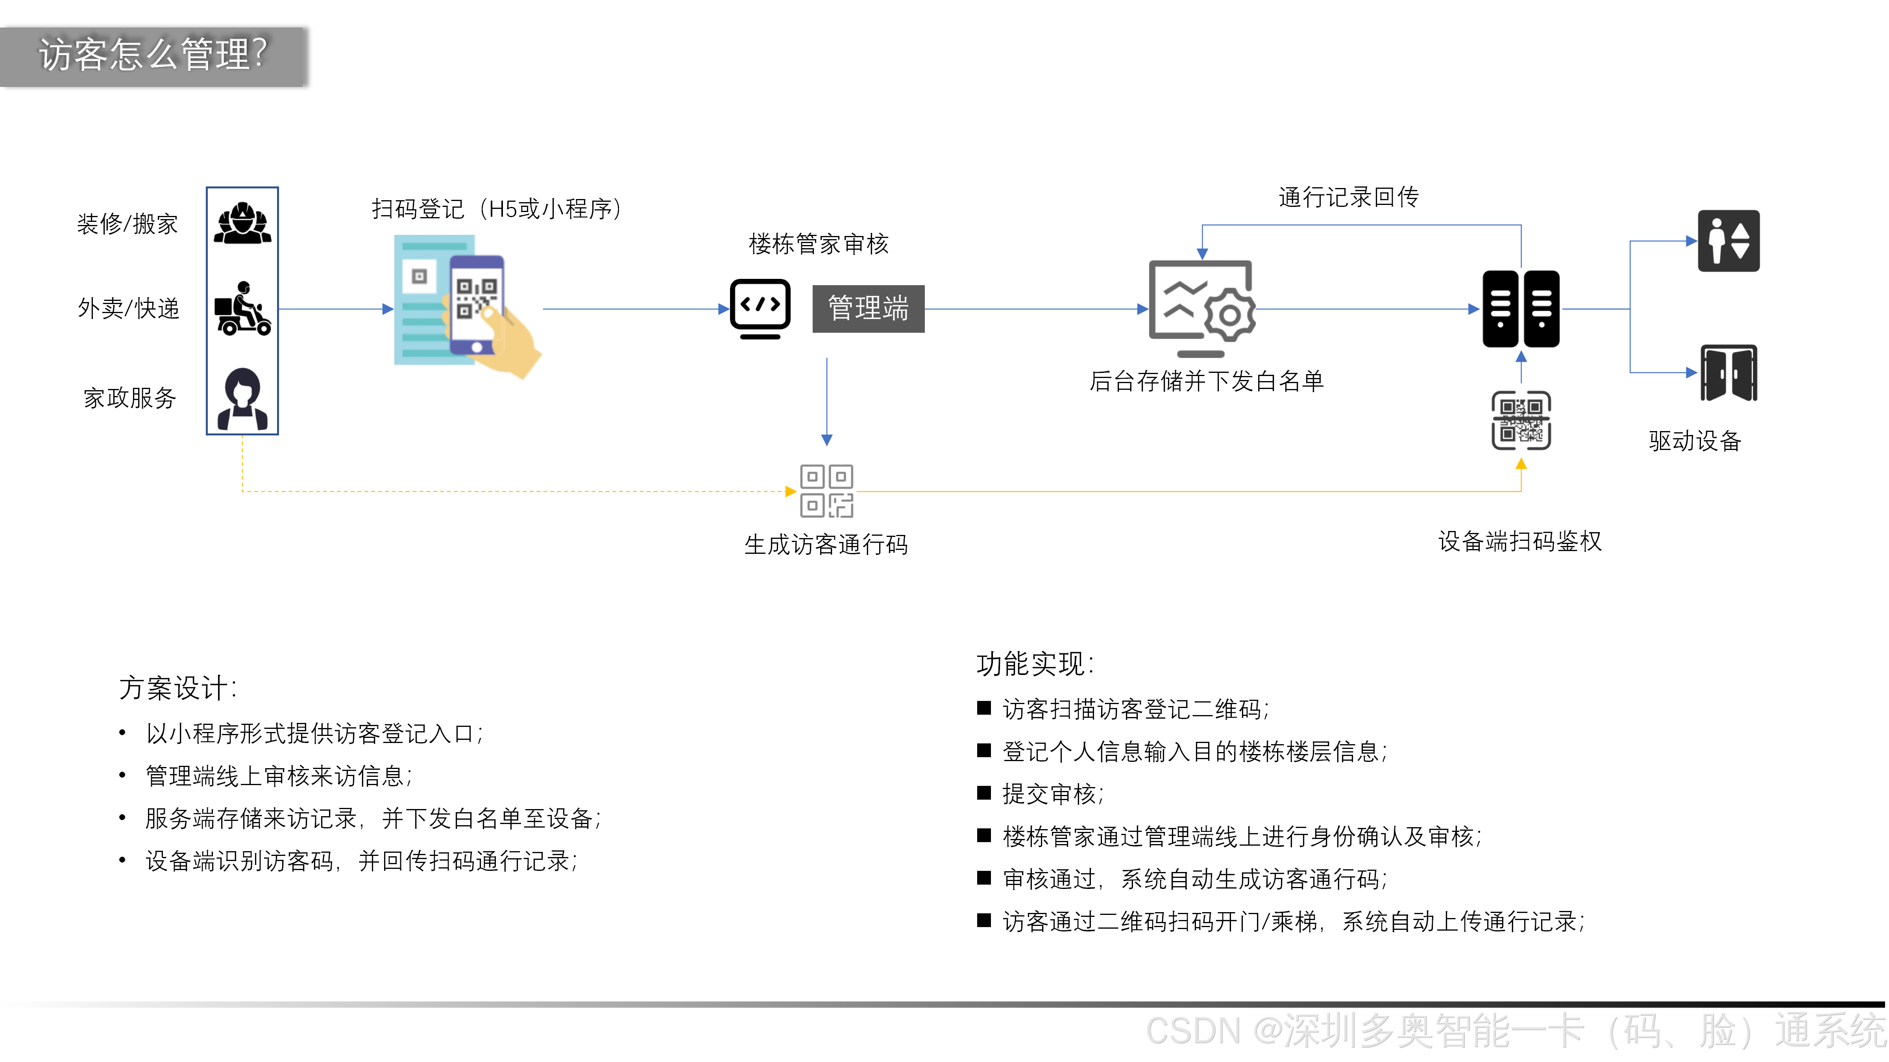Click the 访客怎么管理 title banner
This screenshot has width=1889, height=1062.
pyautogui.click(x=153, y=56)
